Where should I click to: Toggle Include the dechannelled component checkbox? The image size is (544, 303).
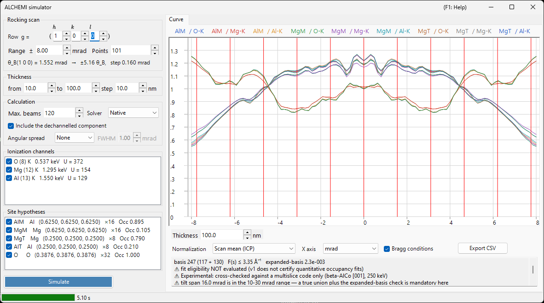[x=11, y=126]
